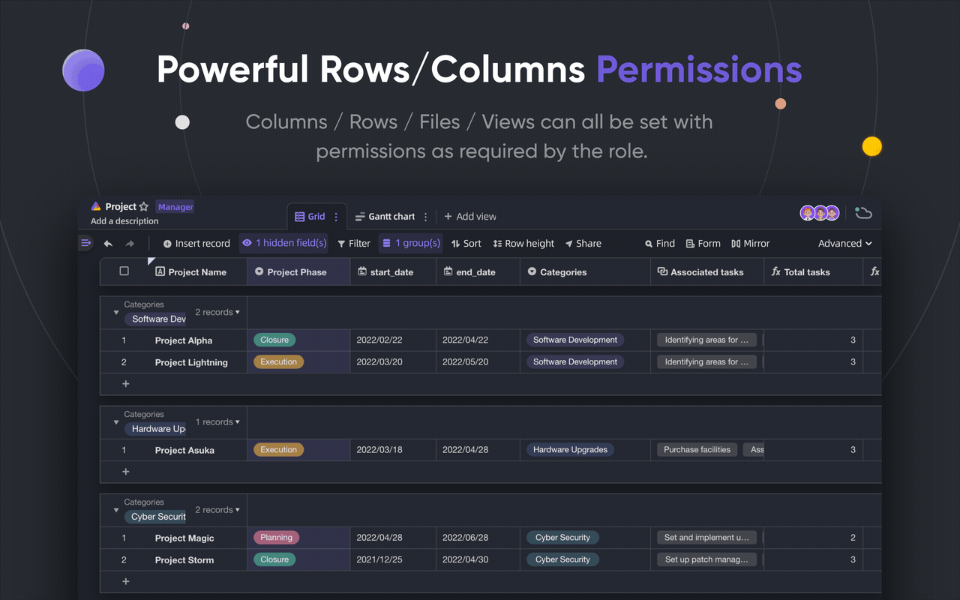Click Closure tag in Project Alpha row
Screen dimensions: 960x600
[x=274, y=340]
